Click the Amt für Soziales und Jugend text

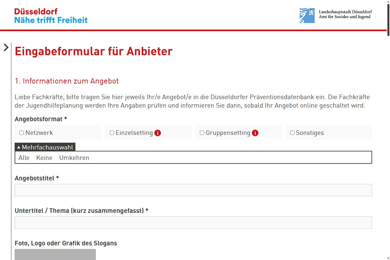pos(344,17)
